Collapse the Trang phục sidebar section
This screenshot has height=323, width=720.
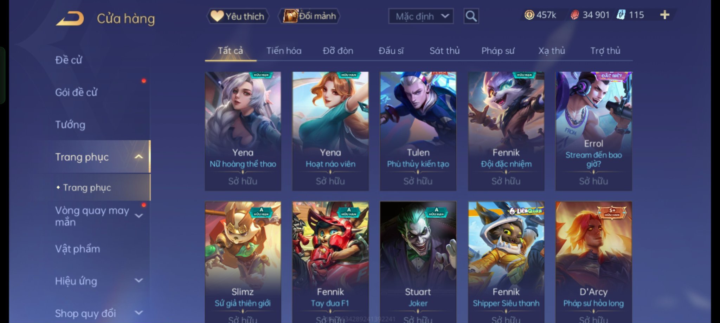click(139, 157)
